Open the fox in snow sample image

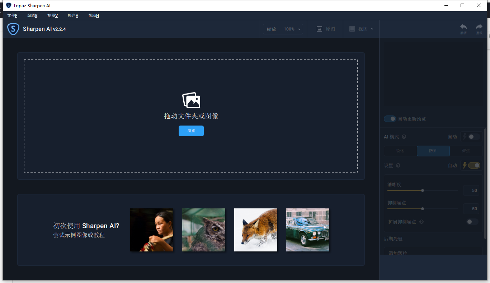pyautogui.click(x=256, y=230)
